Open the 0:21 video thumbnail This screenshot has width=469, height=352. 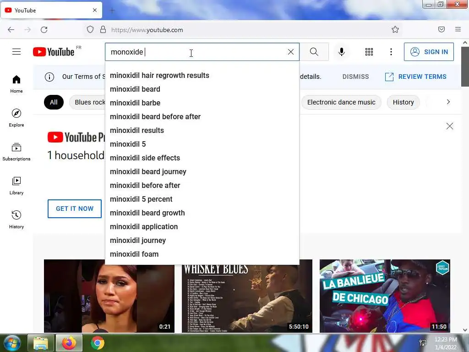pos(109,296)
